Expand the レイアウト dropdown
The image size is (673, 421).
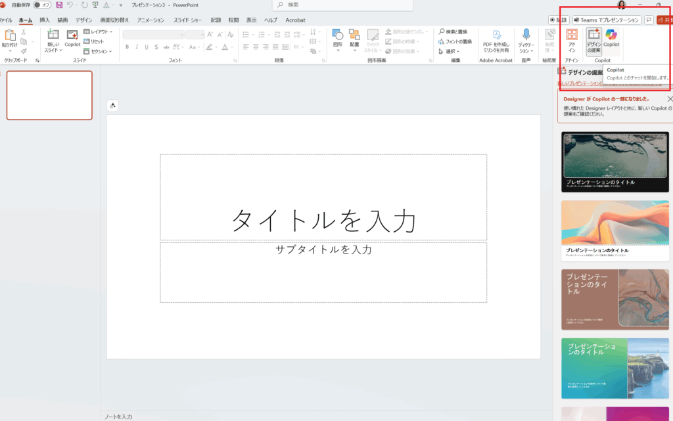[98, 32]
